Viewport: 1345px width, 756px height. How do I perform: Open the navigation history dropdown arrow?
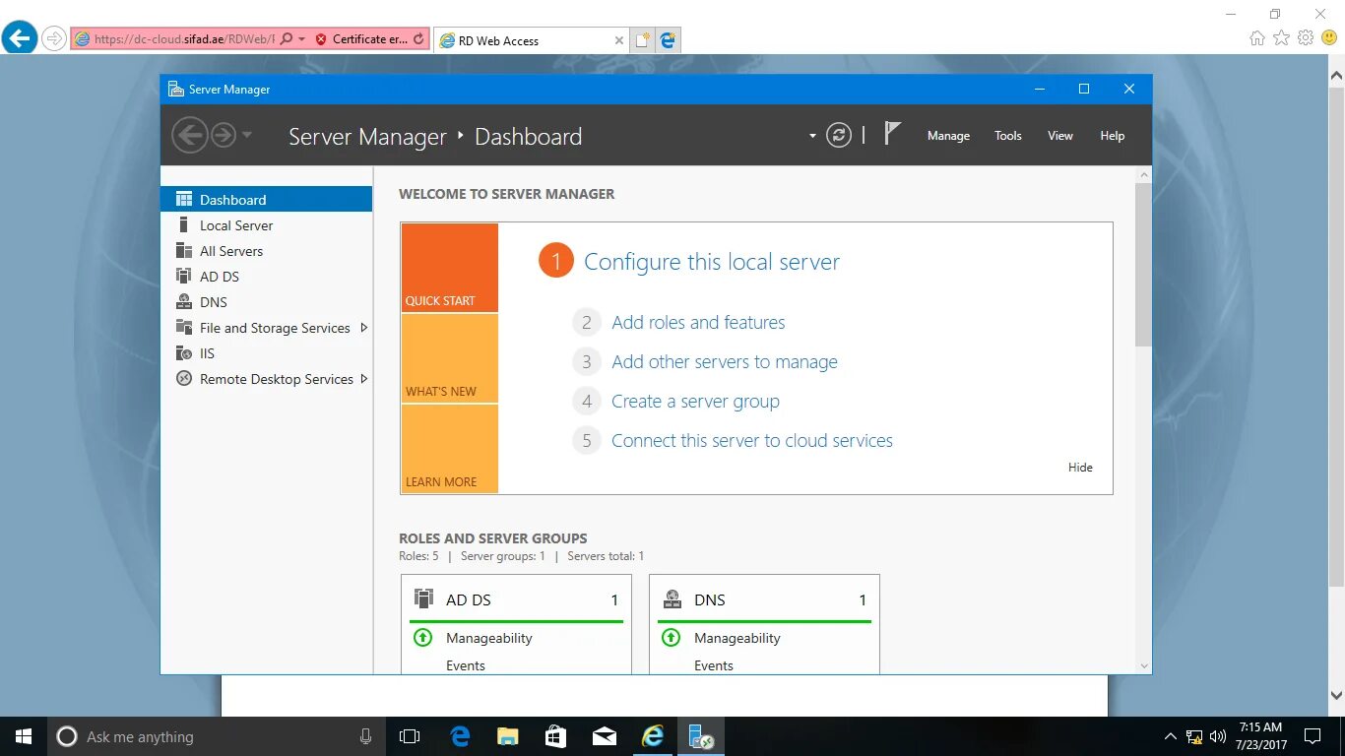click(x=246, y=135)
